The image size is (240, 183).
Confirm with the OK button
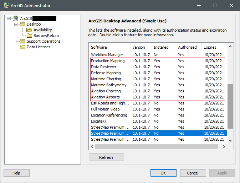(x=163, y=173)
